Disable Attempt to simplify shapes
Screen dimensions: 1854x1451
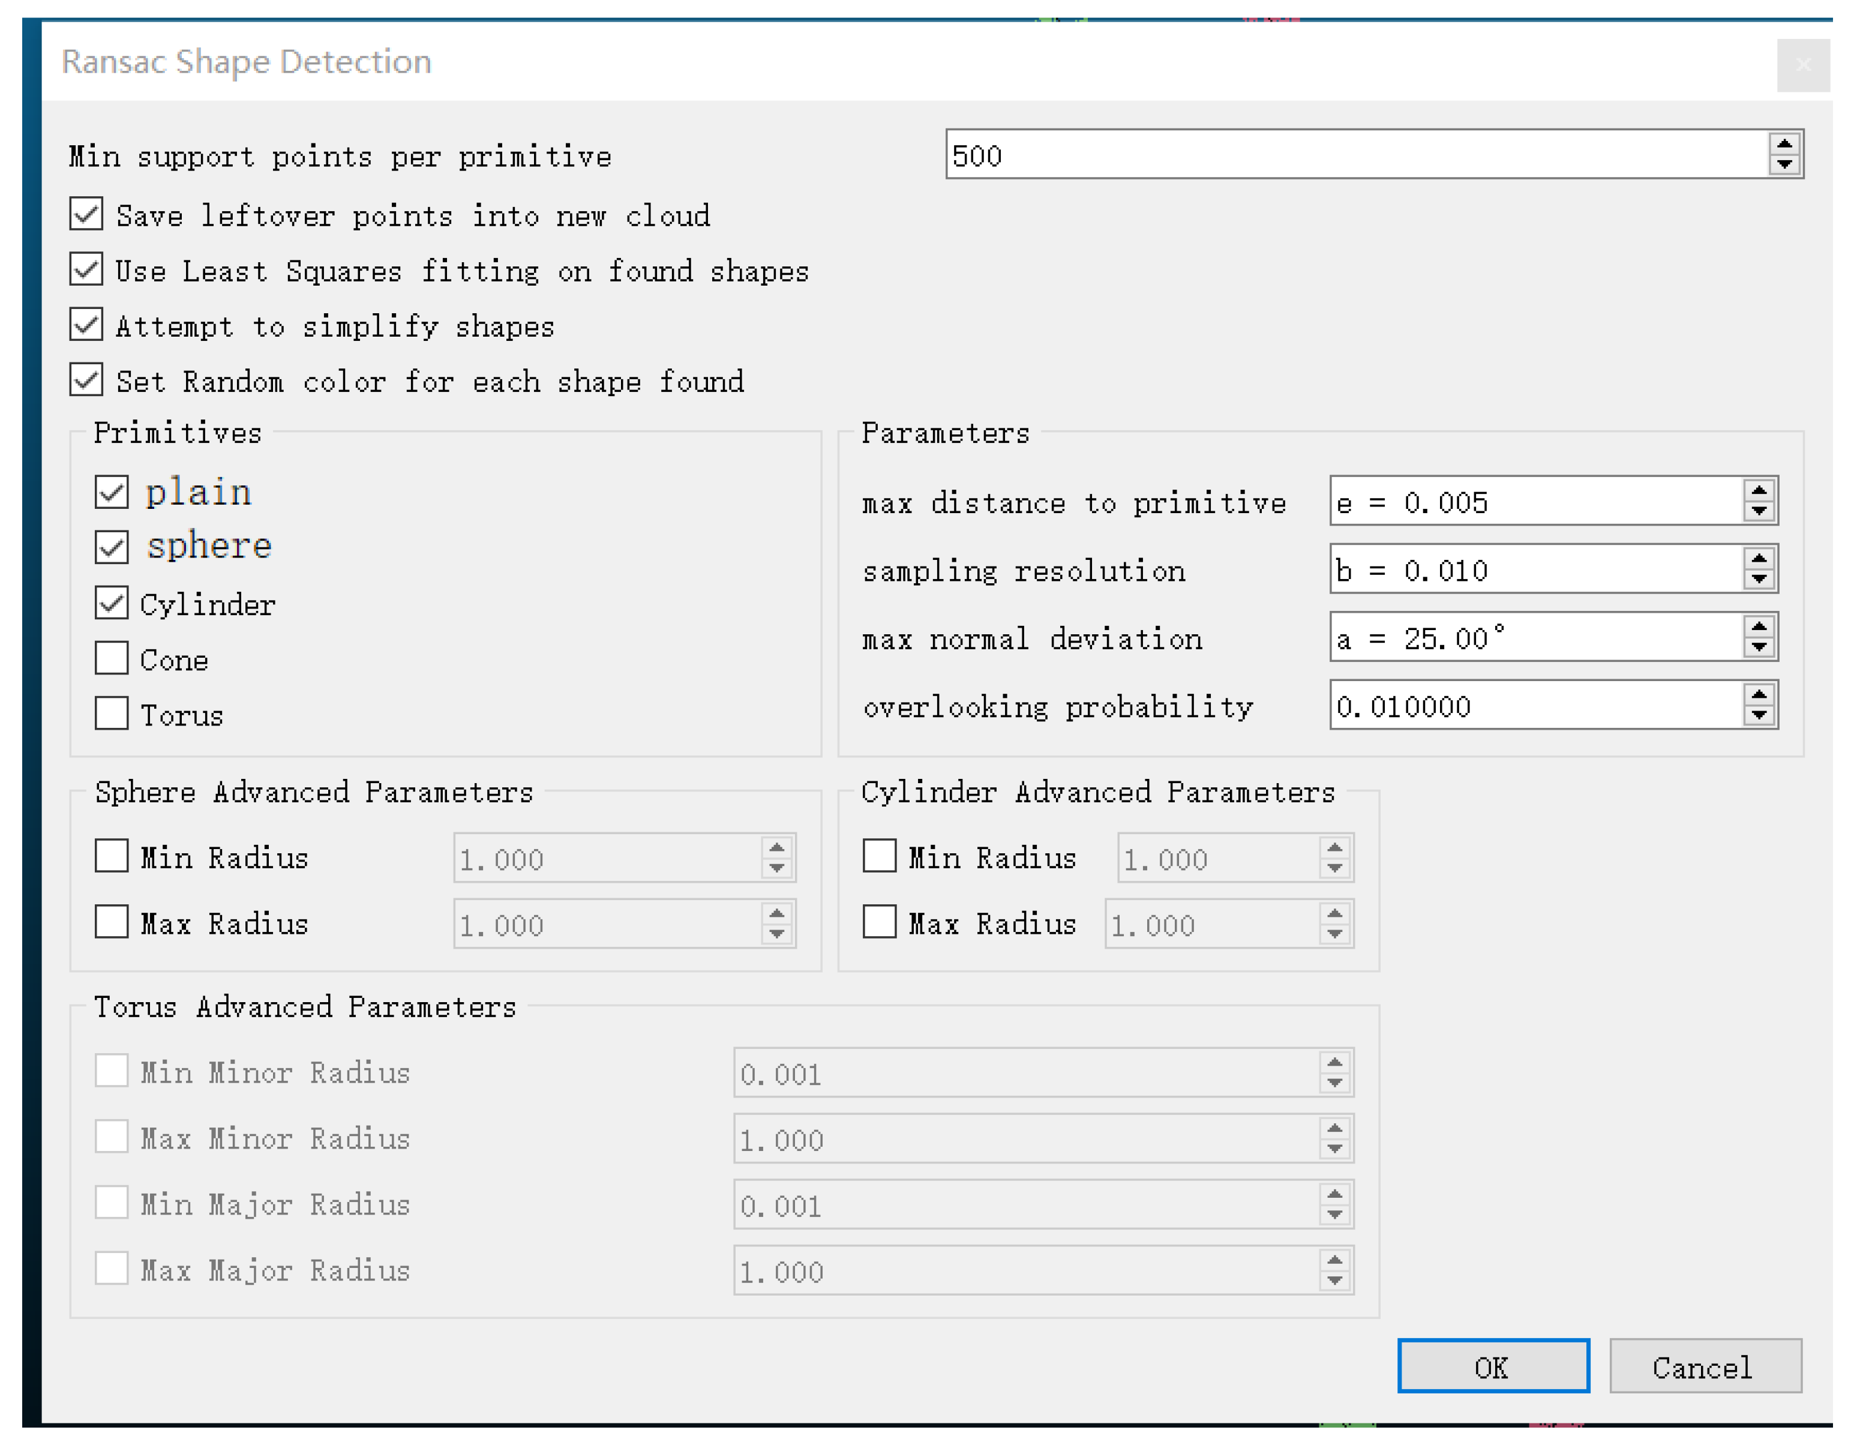(x=86, y=325)
